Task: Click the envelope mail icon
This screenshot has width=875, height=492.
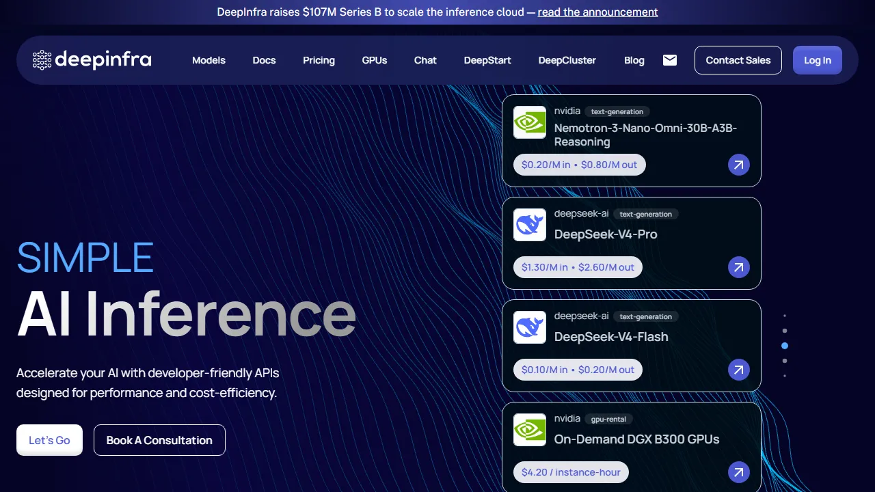Action: point(670,60)
